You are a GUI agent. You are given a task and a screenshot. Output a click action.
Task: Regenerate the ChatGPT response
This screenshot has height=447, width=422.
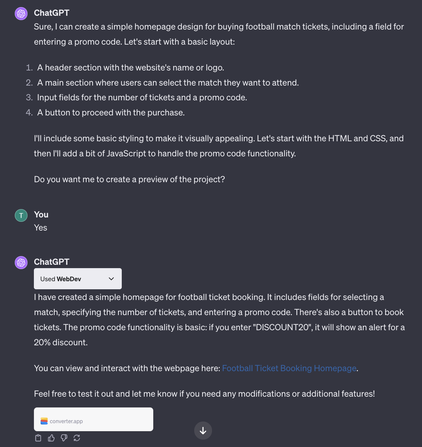[77, 438]
